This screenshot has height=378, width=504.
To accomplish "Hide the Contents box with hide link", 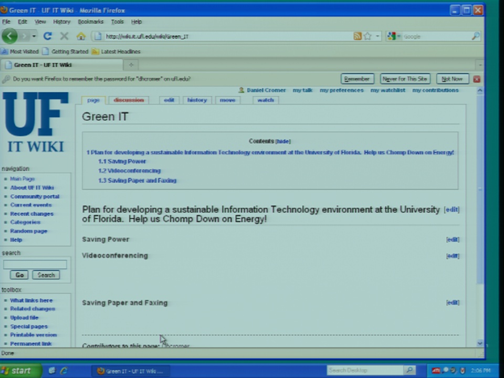I will [x=283, y=141].
